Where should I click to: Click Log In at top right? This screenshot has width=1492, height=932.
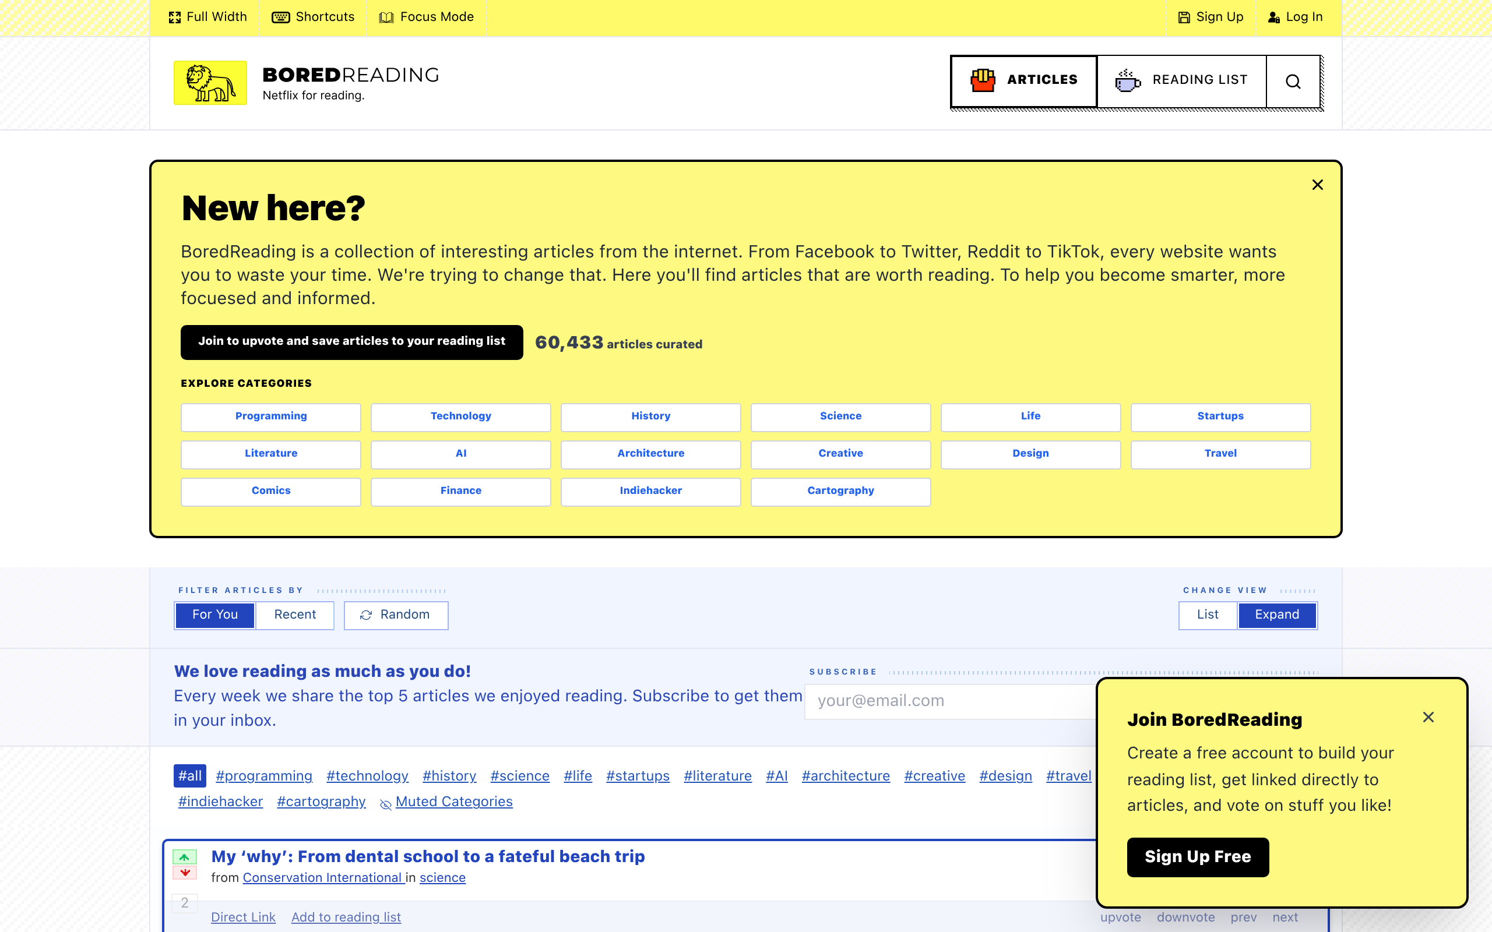[x=1296, y=17]
